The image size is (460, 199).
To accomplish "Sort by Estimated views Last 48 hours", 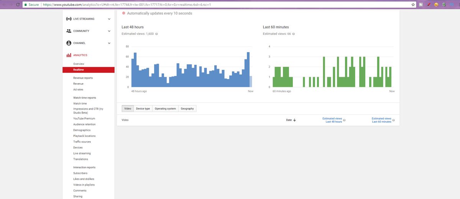I will tap(332, 120).
